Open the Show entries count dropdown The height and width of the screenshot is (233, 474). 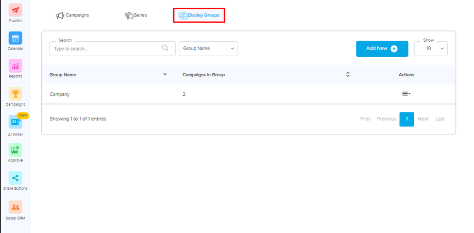(431, 48)
